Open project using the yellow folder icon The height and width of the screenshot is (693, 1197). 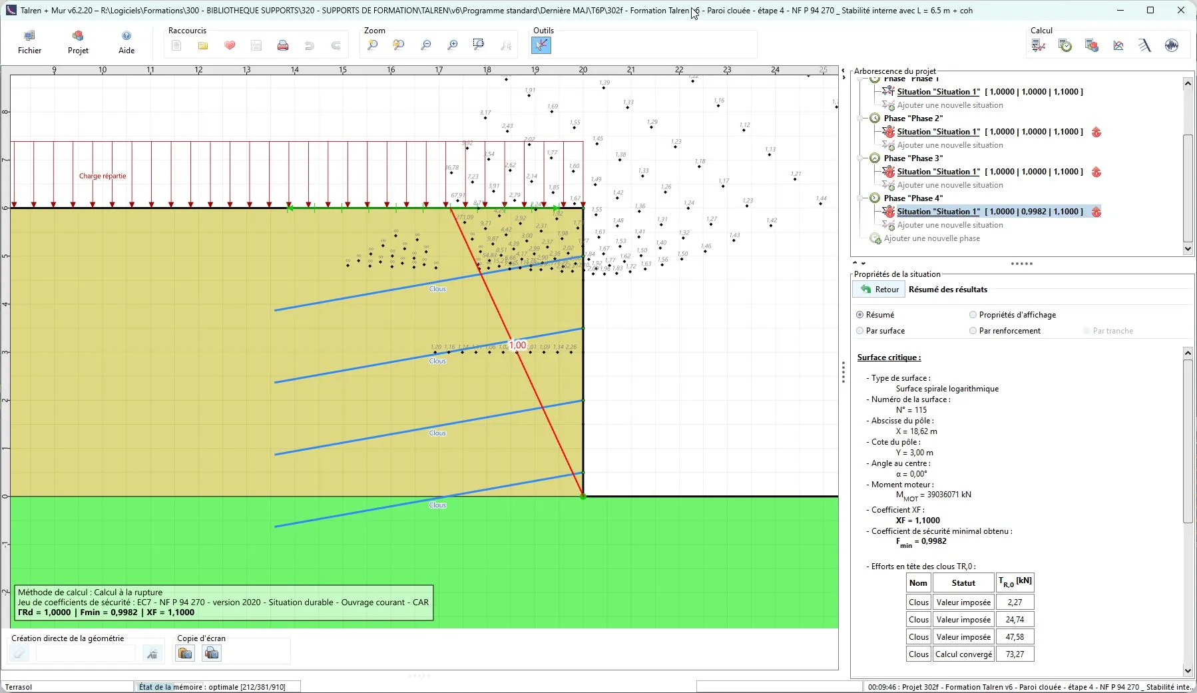click(x=203, y=45)
